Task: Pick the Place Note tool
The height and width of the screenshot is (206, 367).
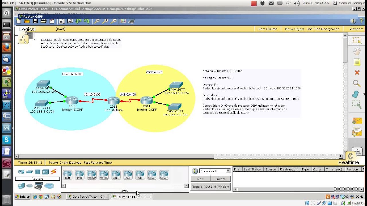Action: [357, 62]
